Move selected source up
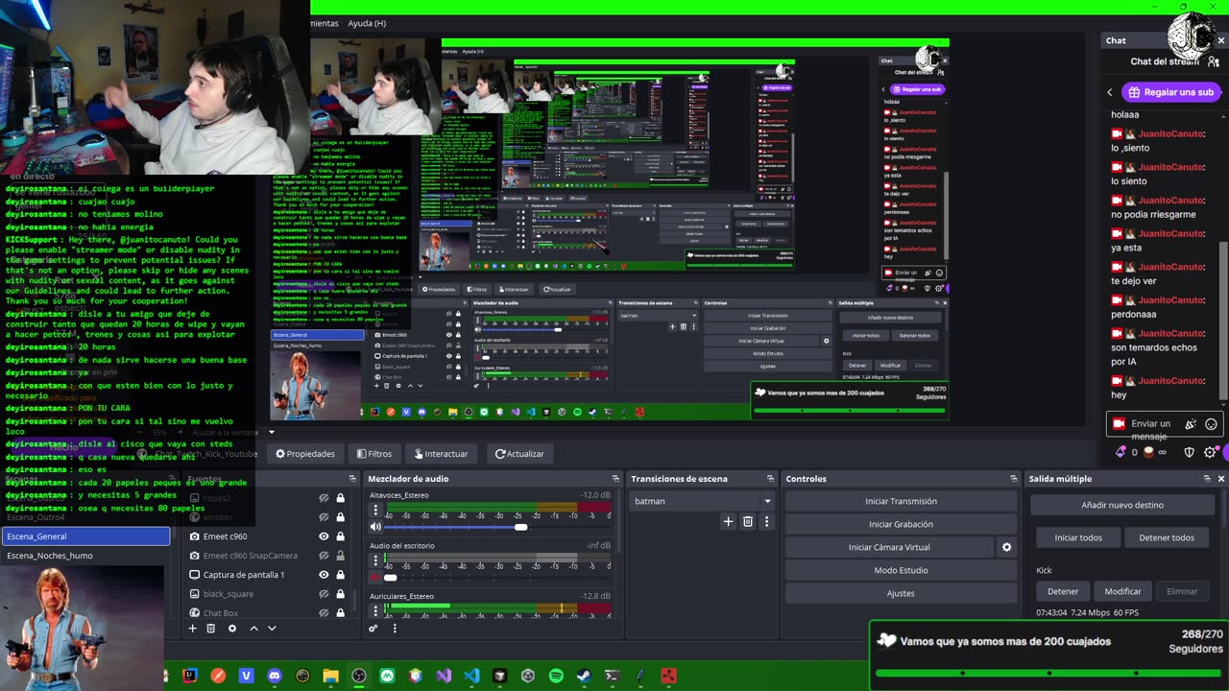 pos(253,629)
